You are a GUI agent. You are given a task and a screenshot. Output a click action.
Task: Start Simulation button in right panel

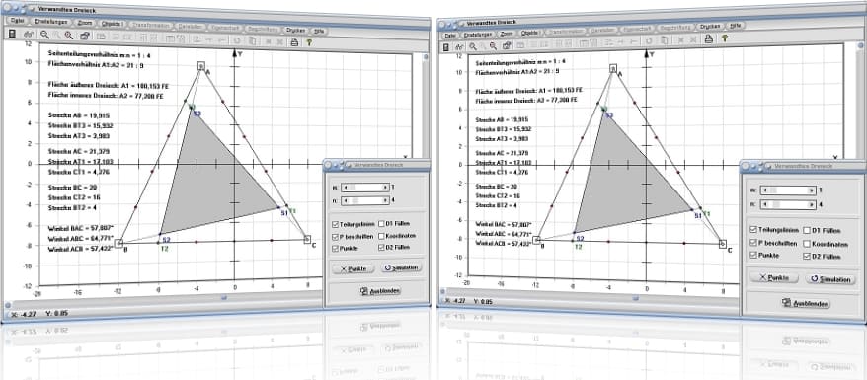pos(830,279)
